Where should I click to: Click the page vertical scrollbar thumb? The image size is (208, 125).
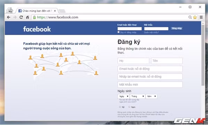point(203,55)
